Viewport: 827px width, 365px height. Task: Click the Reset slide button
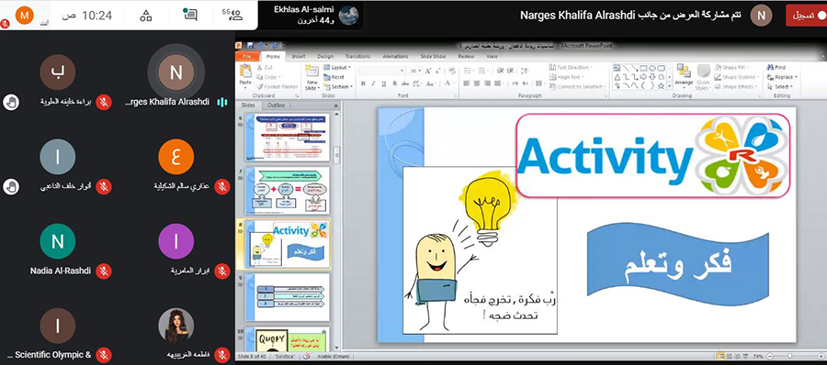334,77
